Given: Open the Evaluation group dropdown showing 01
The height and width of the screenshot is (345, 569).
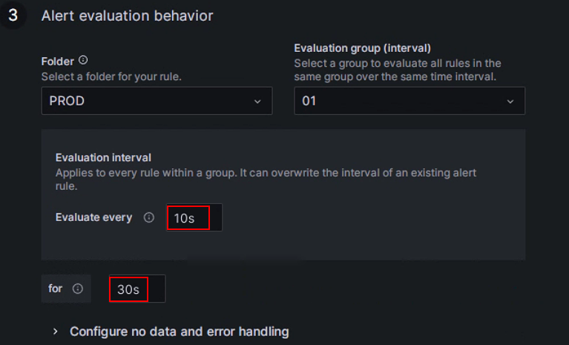Looking at the screenshot, I should (401, 101).
